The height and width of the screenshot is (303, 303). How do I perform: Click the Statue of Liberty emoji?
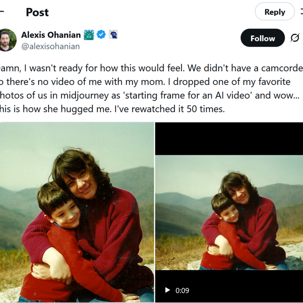[89, 35]
